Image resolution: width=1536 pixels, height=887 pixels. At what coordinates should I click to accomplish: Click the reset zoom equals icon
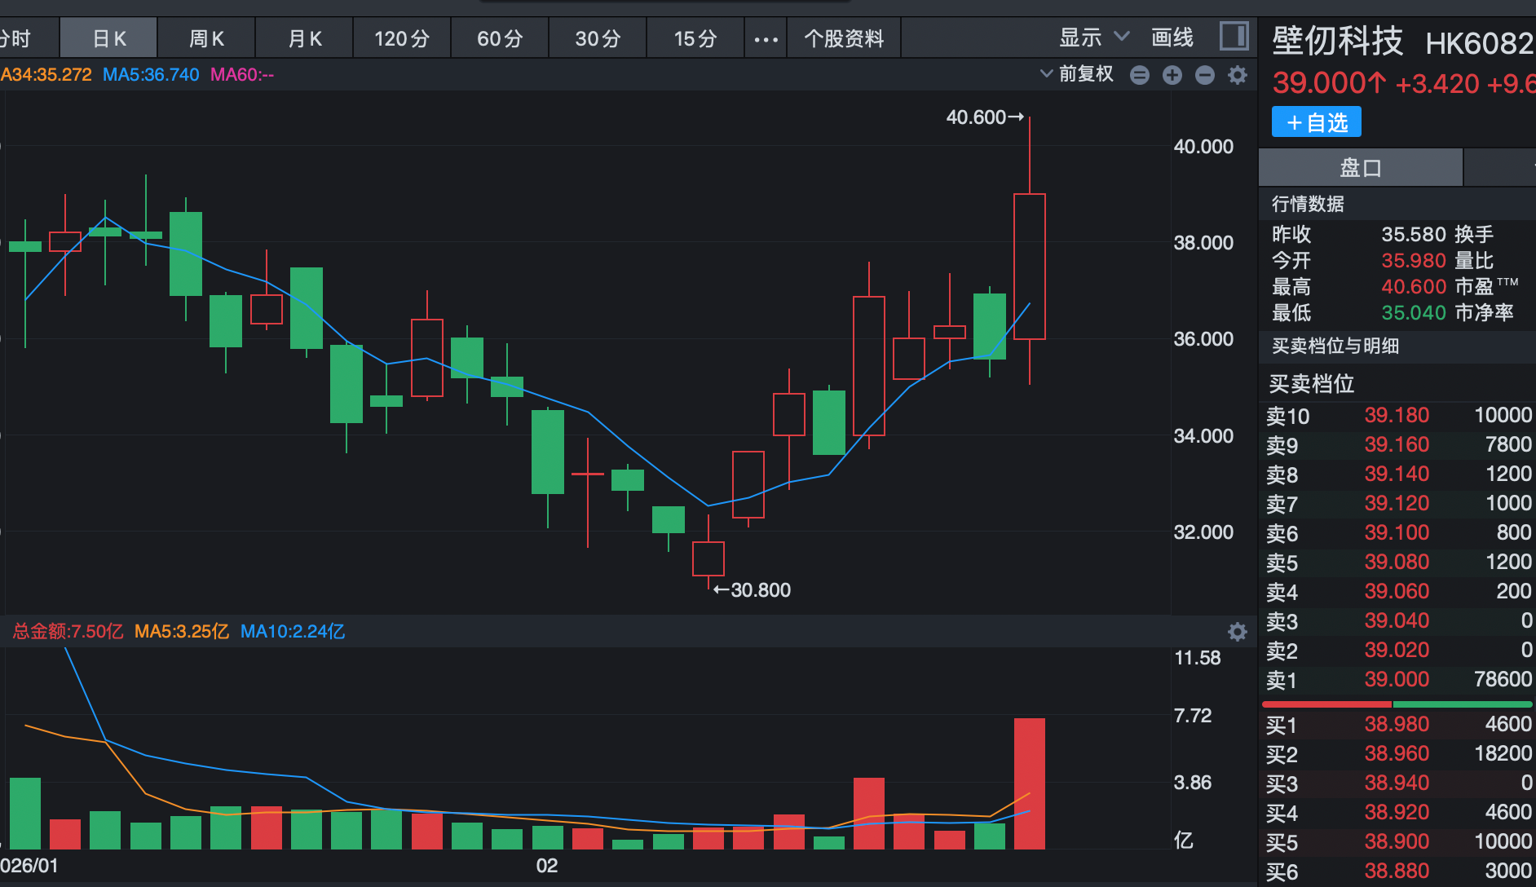(1140, 75)
